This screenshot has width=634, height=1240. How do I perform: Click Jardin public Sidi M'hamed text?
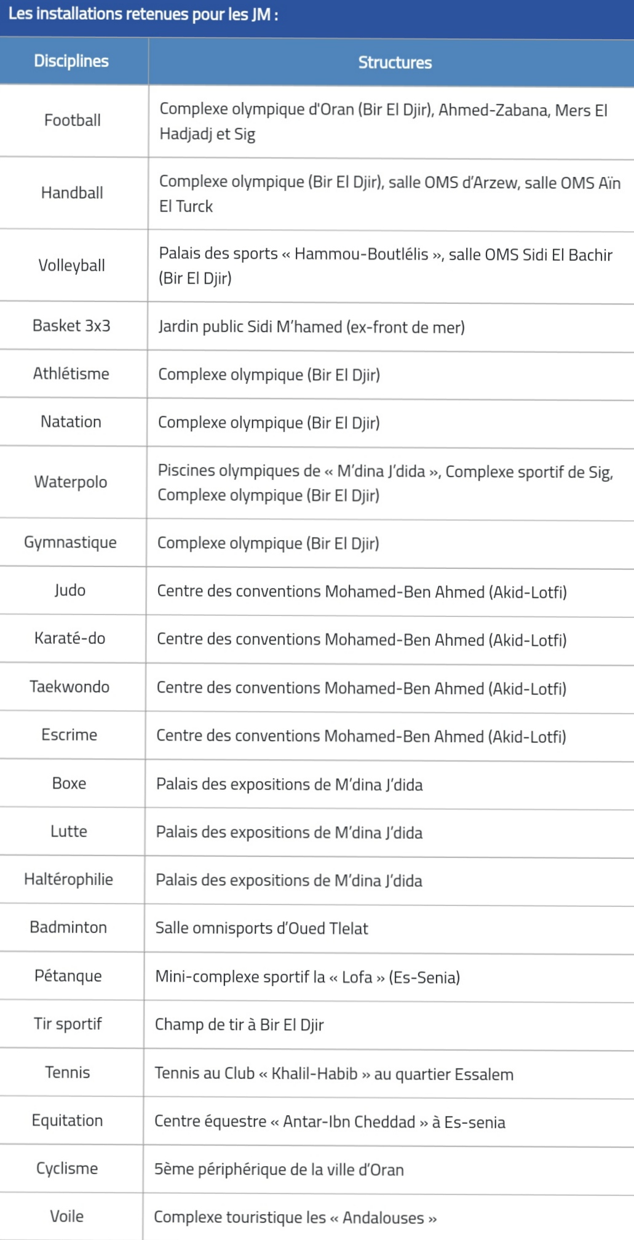[x=311, y=327]
